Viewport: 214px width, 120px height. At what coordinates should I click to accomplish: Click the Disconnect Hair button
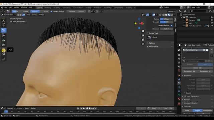(x=190, y=71)
